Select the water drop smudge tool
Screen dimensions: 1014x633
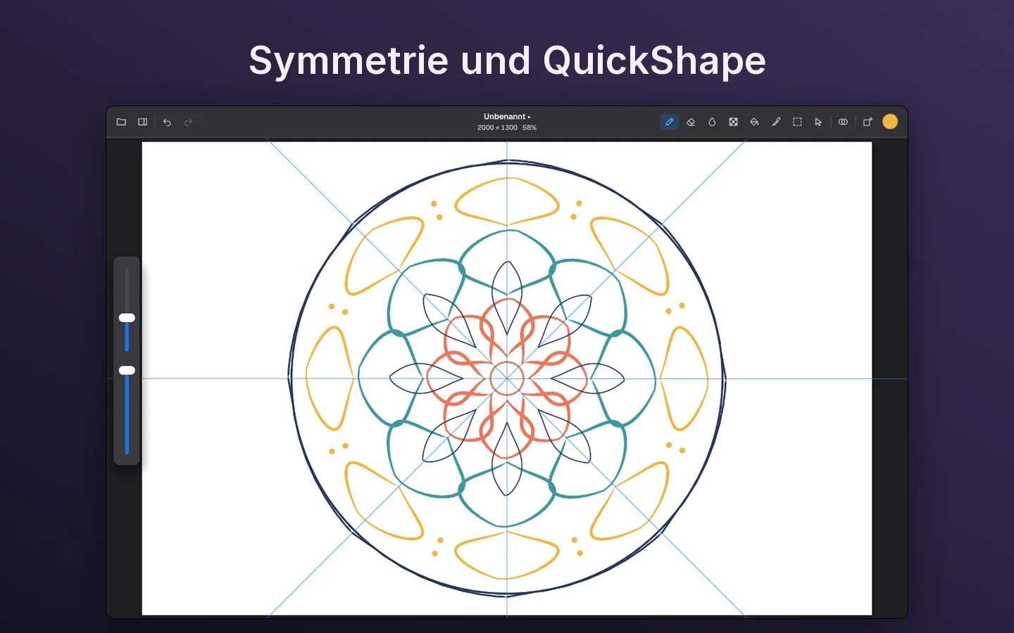click(x=712, y=122)
